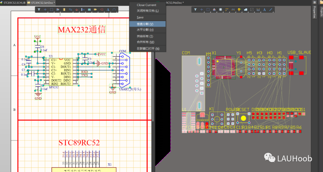Select the GND power port tool
The image size is (323, 172).
click(x=77, y=10)
